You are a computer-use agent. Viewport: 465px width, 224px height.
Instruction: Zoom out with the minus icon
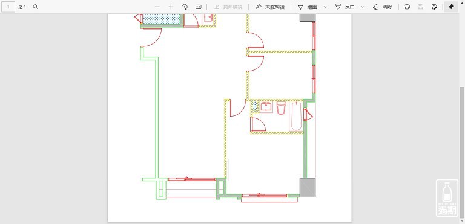point(157,7)
